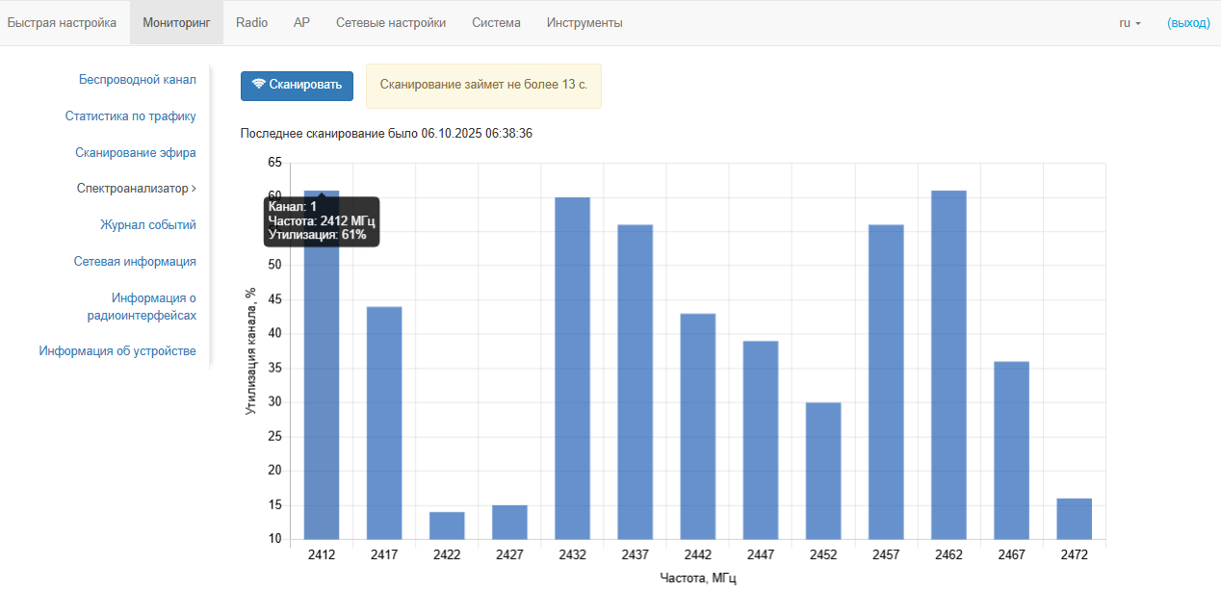1221x592 pixels.
Task: Open the AP menu item
Action: [301, 23]
